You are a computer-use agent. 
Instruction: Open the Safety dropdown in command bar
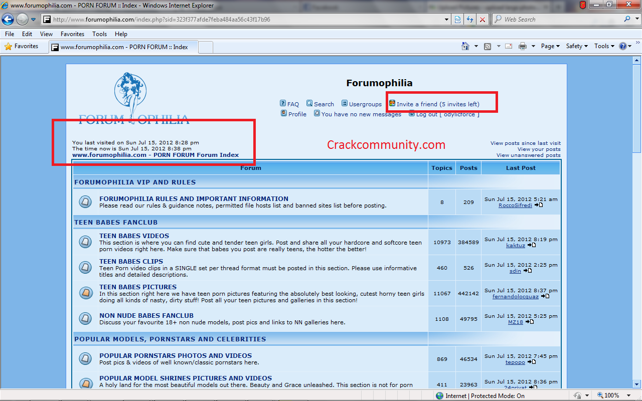[x=577, y=46]
